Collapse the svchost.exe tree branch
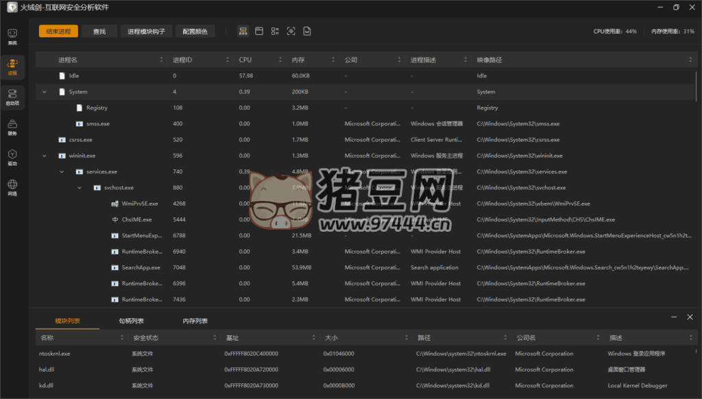Viewport: 702px width, 399px height. [79, 188]
